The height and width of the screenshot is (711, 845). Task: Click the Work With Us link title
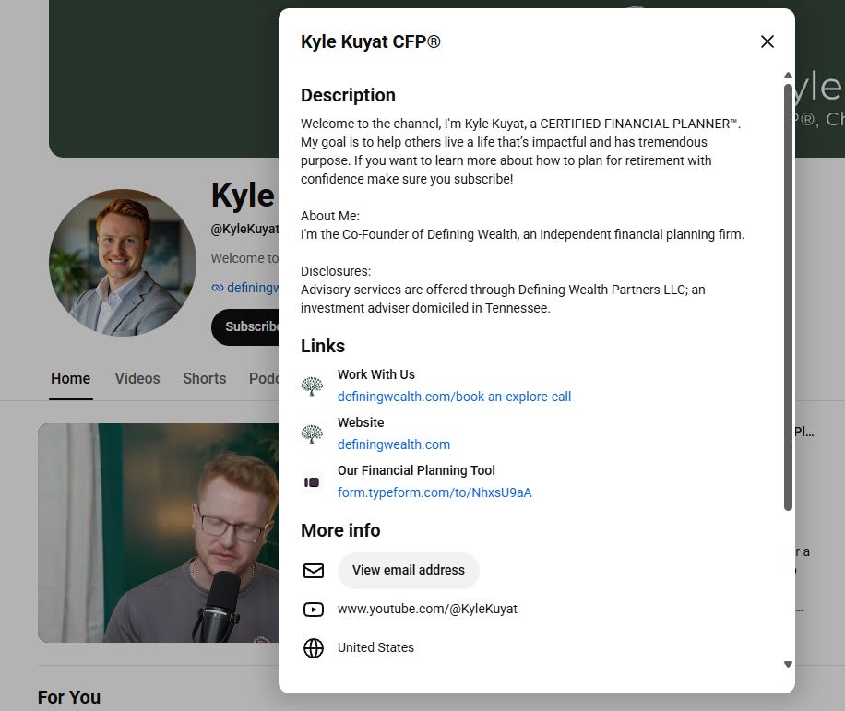376,374
